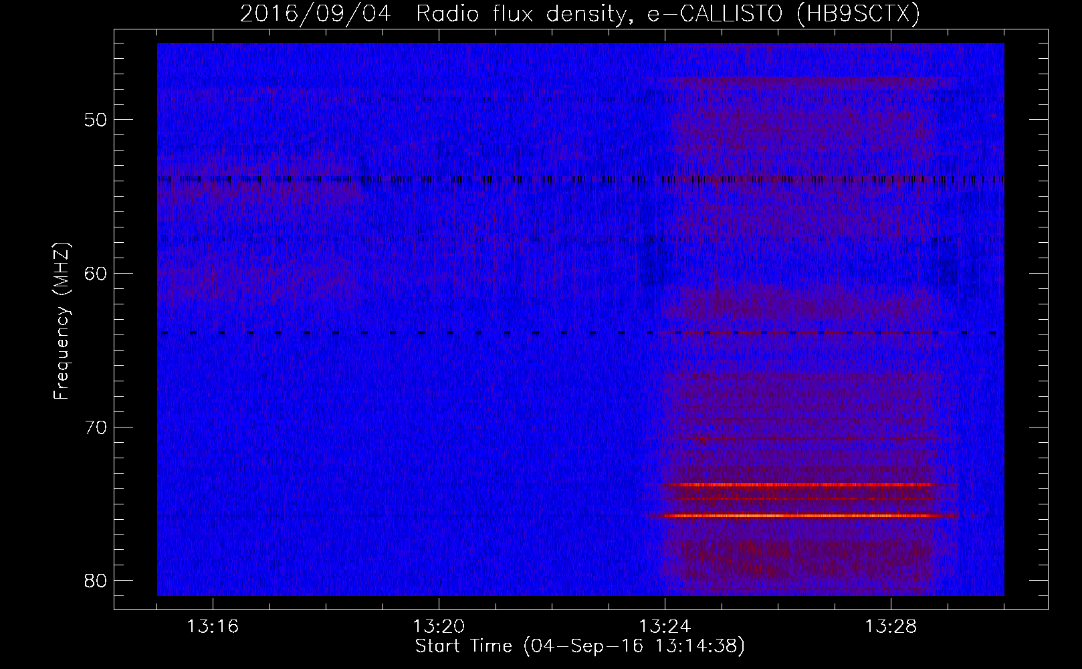
Task: Click the '13:16' time tick label
Action: pos(213,627)
